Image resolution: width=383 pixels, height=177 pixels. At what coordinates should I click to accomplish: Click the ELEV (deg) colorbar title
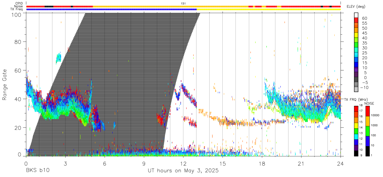click(356, 6)
